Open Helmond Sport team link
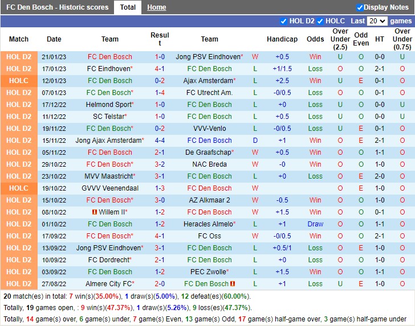Image resolution: width=415 pixels, height=326 pixels. 109,105
